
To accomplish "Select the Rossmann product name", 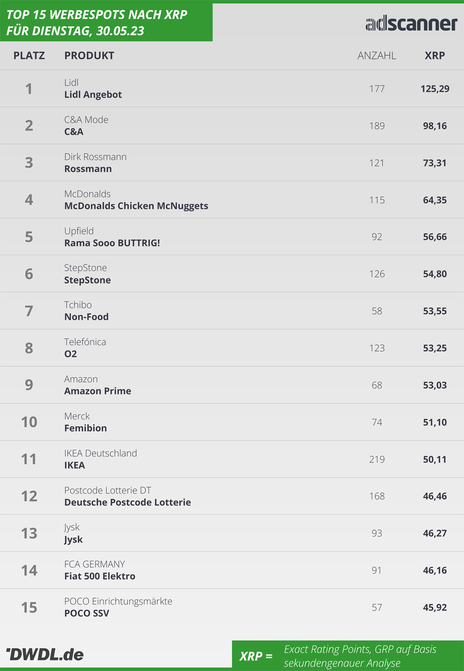I will click(88, 169).
